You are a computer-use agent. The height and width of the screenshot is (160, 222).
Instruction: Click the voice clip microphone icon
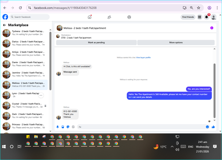tap(58, 127)
